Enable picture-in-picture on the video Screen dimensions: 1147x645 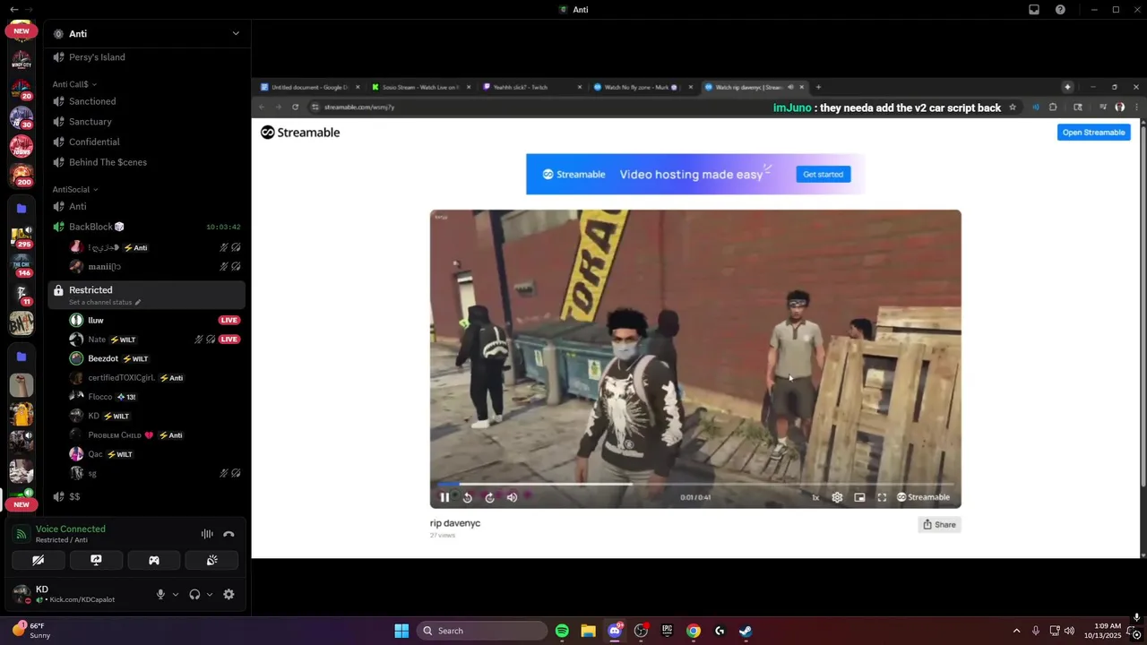click(859, 497)
